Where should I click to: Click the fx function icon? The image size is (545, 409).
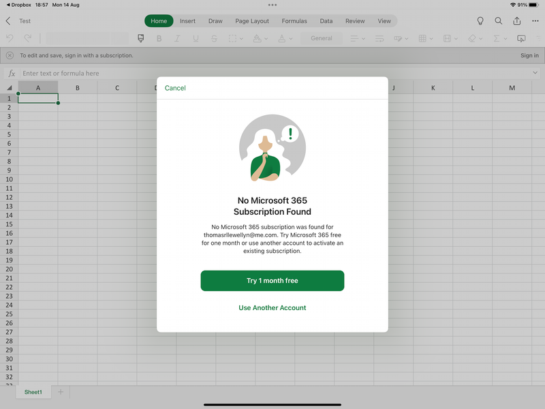(12, 74)
